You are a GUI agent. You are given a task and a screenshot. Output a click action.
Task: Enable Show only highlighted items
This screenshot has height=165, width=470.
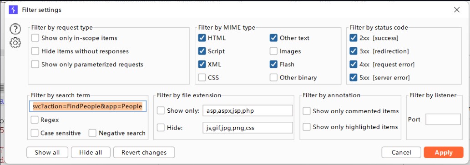(306, 127)
